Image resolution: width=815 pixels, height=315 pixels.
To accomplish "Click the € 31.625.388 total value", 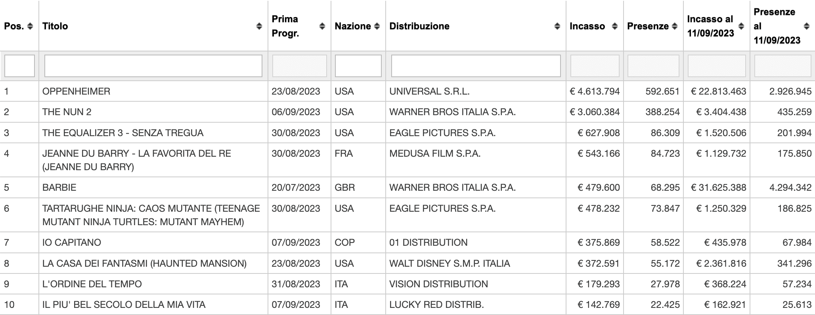I will [x=719, y=188].
